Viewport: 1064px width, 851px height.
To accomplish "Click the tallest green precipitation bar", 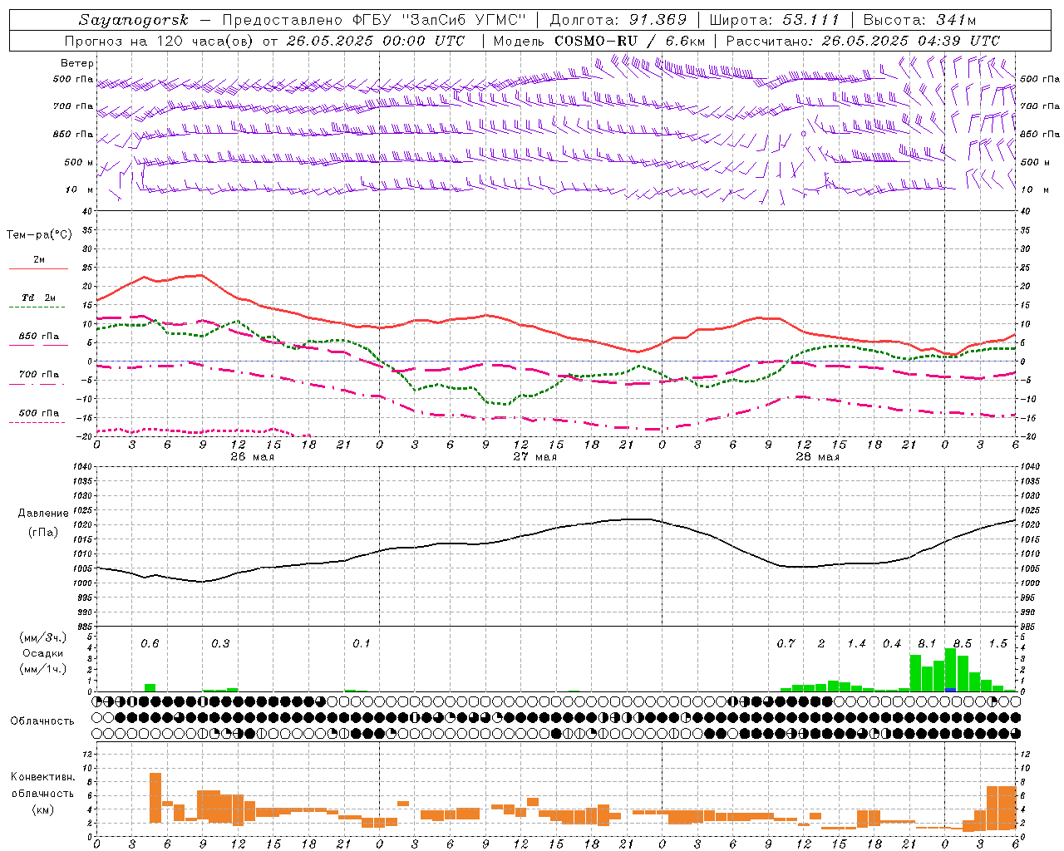I will click(950, 668).
